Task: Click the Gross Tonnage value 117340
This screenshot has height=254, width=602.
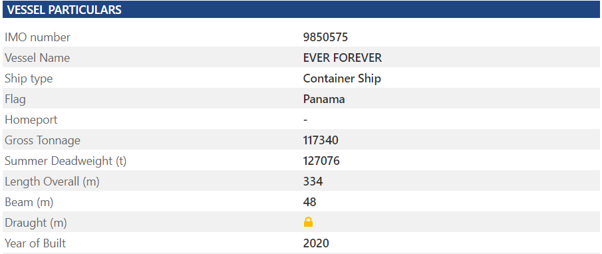Action: click(x=321, y=140)
